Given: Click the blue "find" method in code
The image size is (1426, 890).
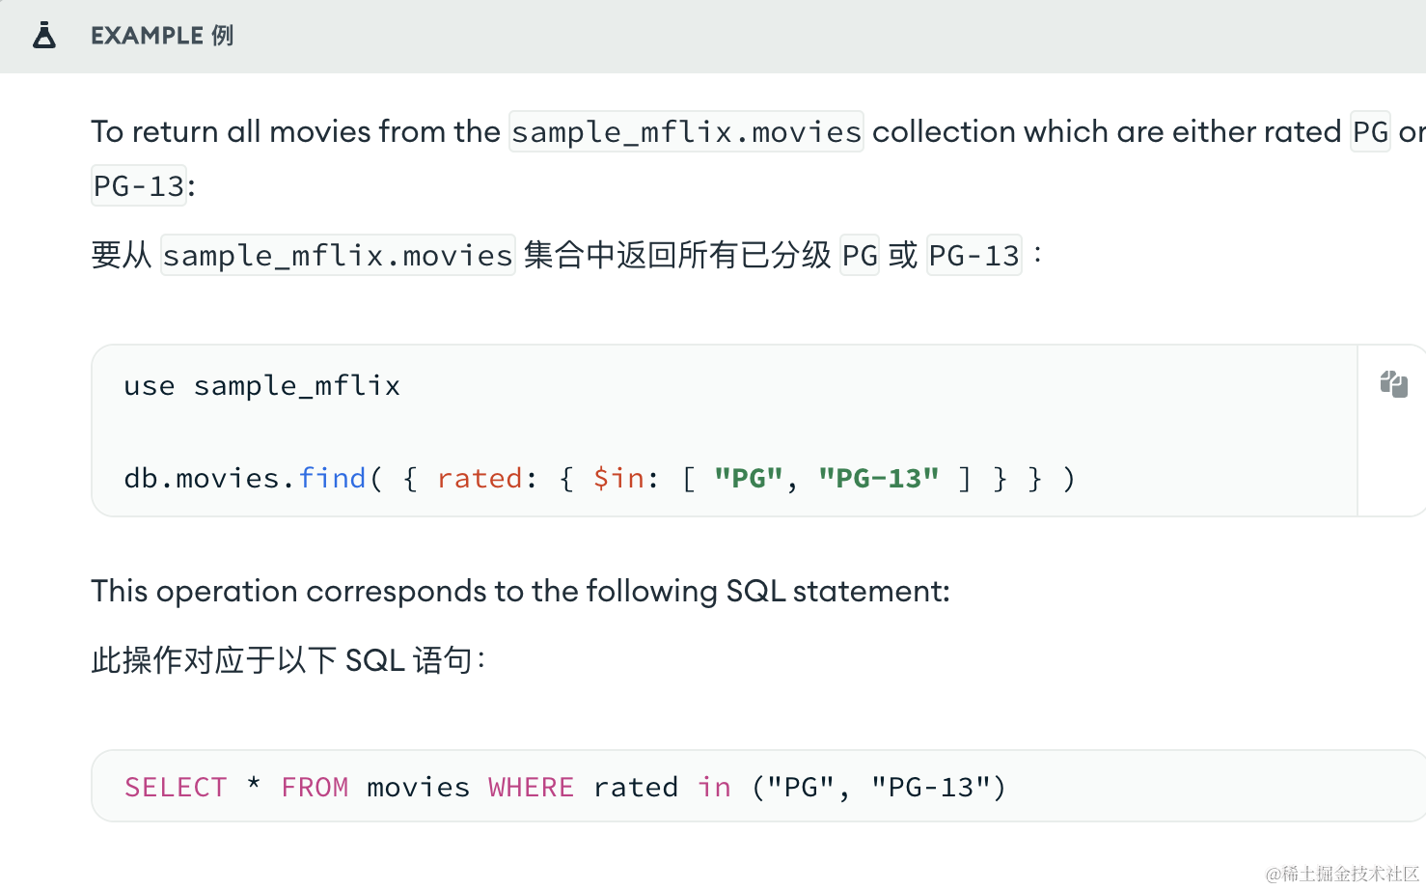Looking at the screenshot, I should (x=332, y=478).
